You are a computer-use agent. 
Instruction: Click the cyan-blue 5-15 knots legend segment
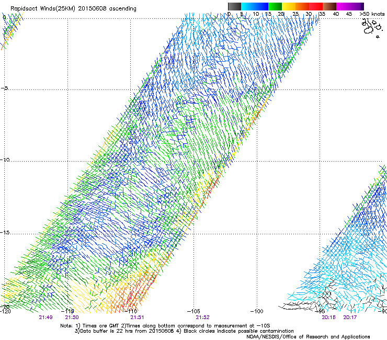tap(255, 6)
